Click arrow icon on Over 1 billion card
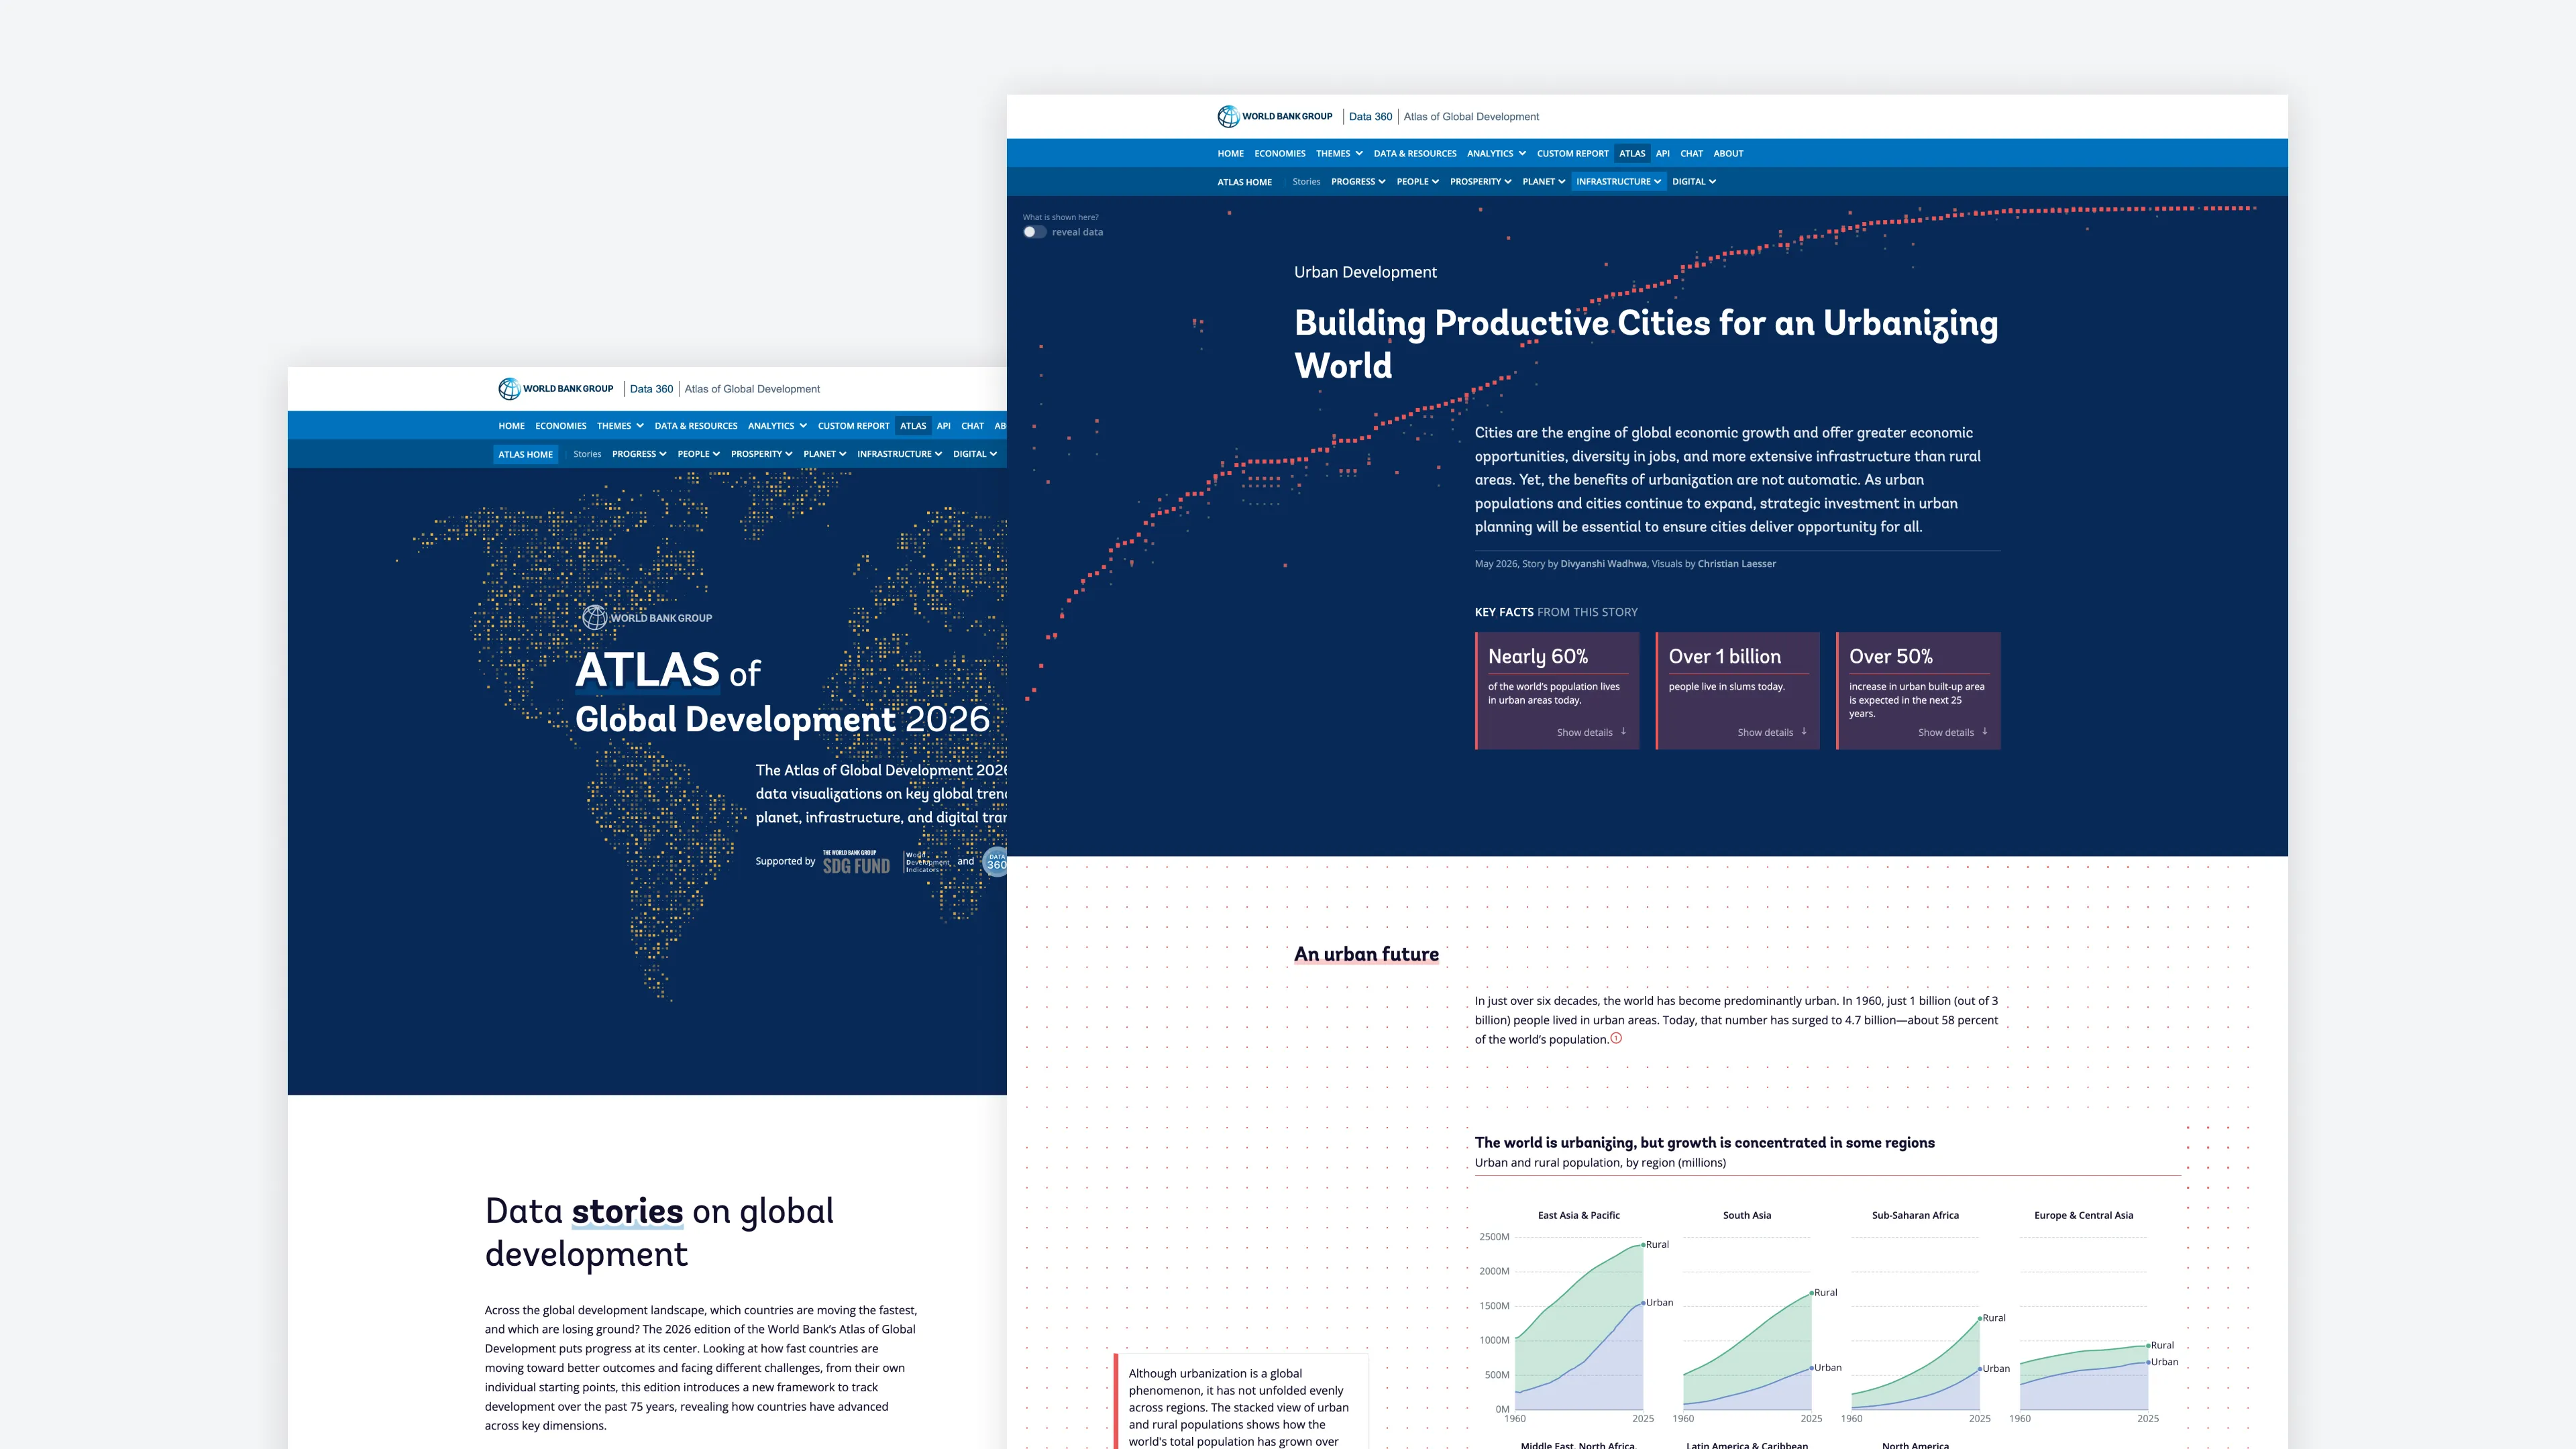Image resolution: width=2576 pixels, height=1449 pixels. point(1804,732)
